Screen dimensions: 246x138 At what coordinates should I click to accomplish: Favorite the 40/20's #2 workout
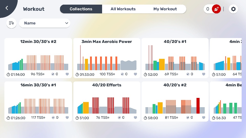coord(204,117)
